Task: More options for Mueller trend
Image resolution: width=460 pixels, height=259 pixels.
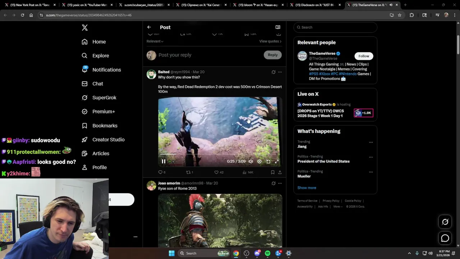Action: [371, 172]
